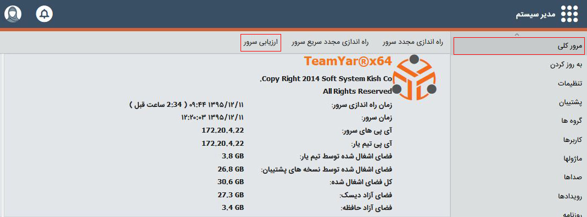Viewport: 587px width, 217px height.
Task: Click the 3.8 GB value
Action: coord(233,156)
